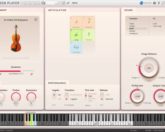Click the CC 64 (Pedal) label under Transition

[x=69, y=105]
